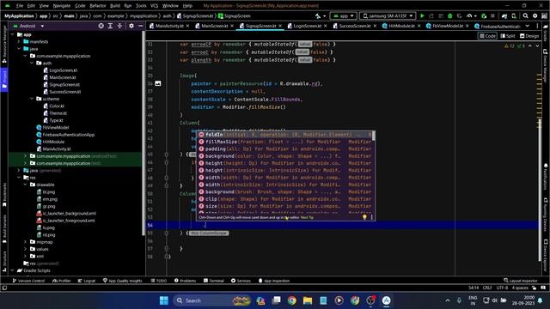Hide the Project panel with minus icon
This screenshot has height=309, width=550.
coord(140,26)
